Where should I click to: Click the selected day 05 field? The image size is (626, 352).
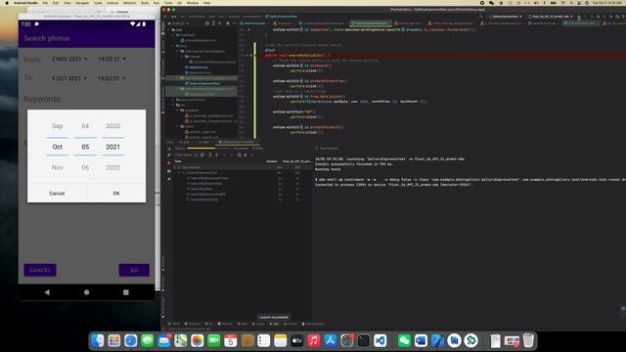click(85, 147)
